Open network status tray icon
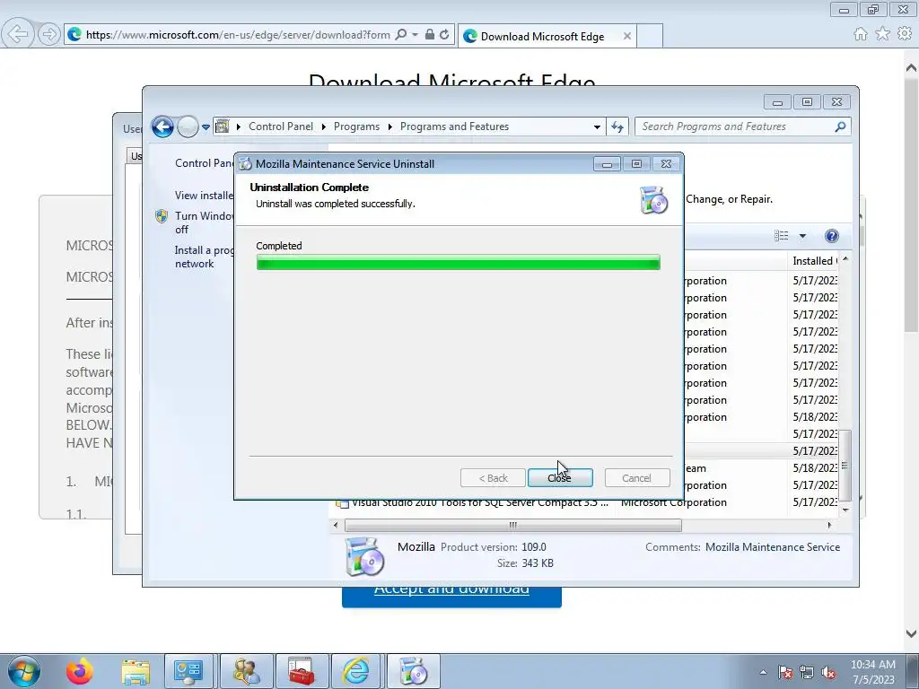The image size is (919, 689). tap(807, 672)
